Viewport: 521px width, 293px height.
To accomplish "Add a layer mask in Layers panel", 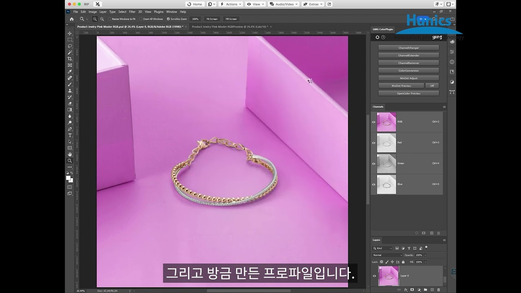I will 412,290.
